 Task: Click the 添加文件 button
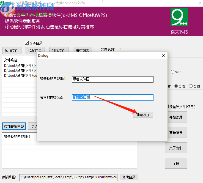click(x=12, y=51)
